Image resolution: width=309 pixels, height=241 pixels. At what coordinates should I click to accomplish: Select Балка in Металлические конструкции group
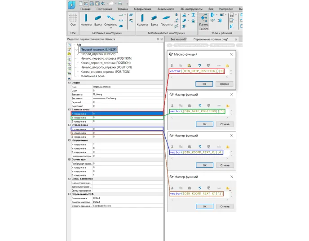coord(154,20)
